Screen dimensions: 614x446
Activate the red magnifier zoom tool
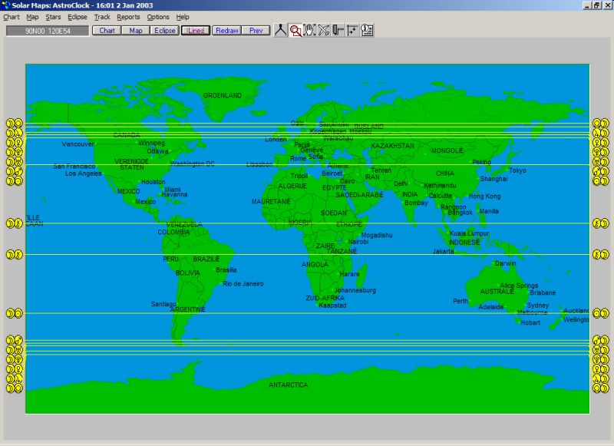[295, 31]
